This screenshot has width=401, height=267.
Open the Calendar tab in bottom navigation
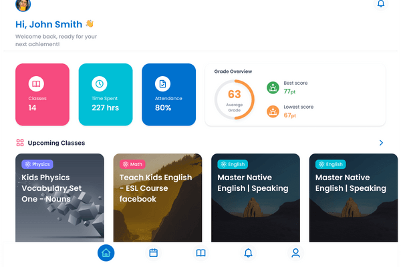click(153, 253)
